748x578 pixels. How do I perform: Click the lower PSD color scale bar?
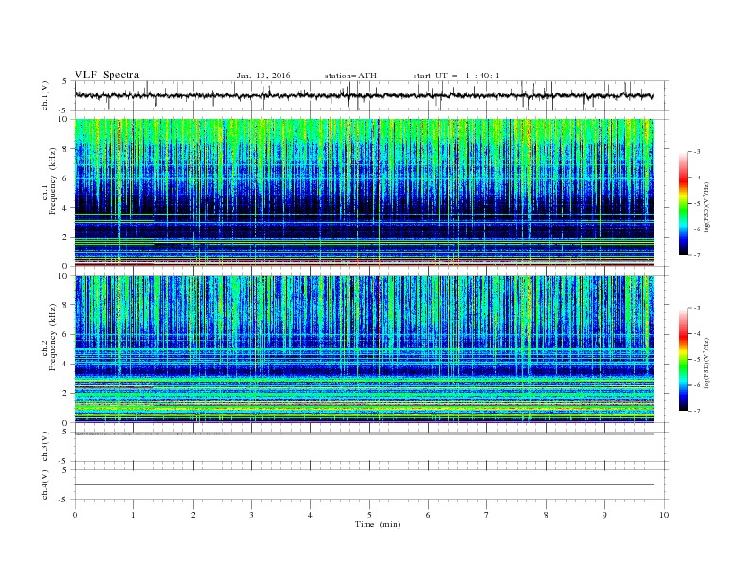coord(683,359)
